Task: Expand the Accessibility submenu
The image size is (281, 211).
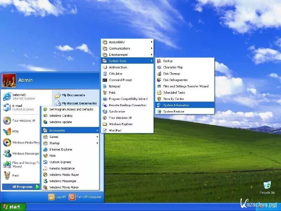Action: tap(127, 42)
